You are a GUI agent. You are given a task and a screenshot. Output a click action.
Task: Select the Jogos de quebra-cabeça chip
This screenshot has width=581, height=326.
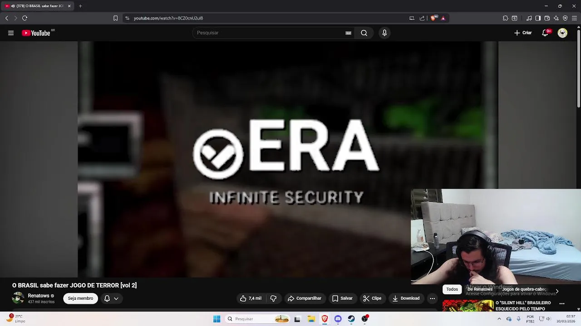(x=525, y=289)
